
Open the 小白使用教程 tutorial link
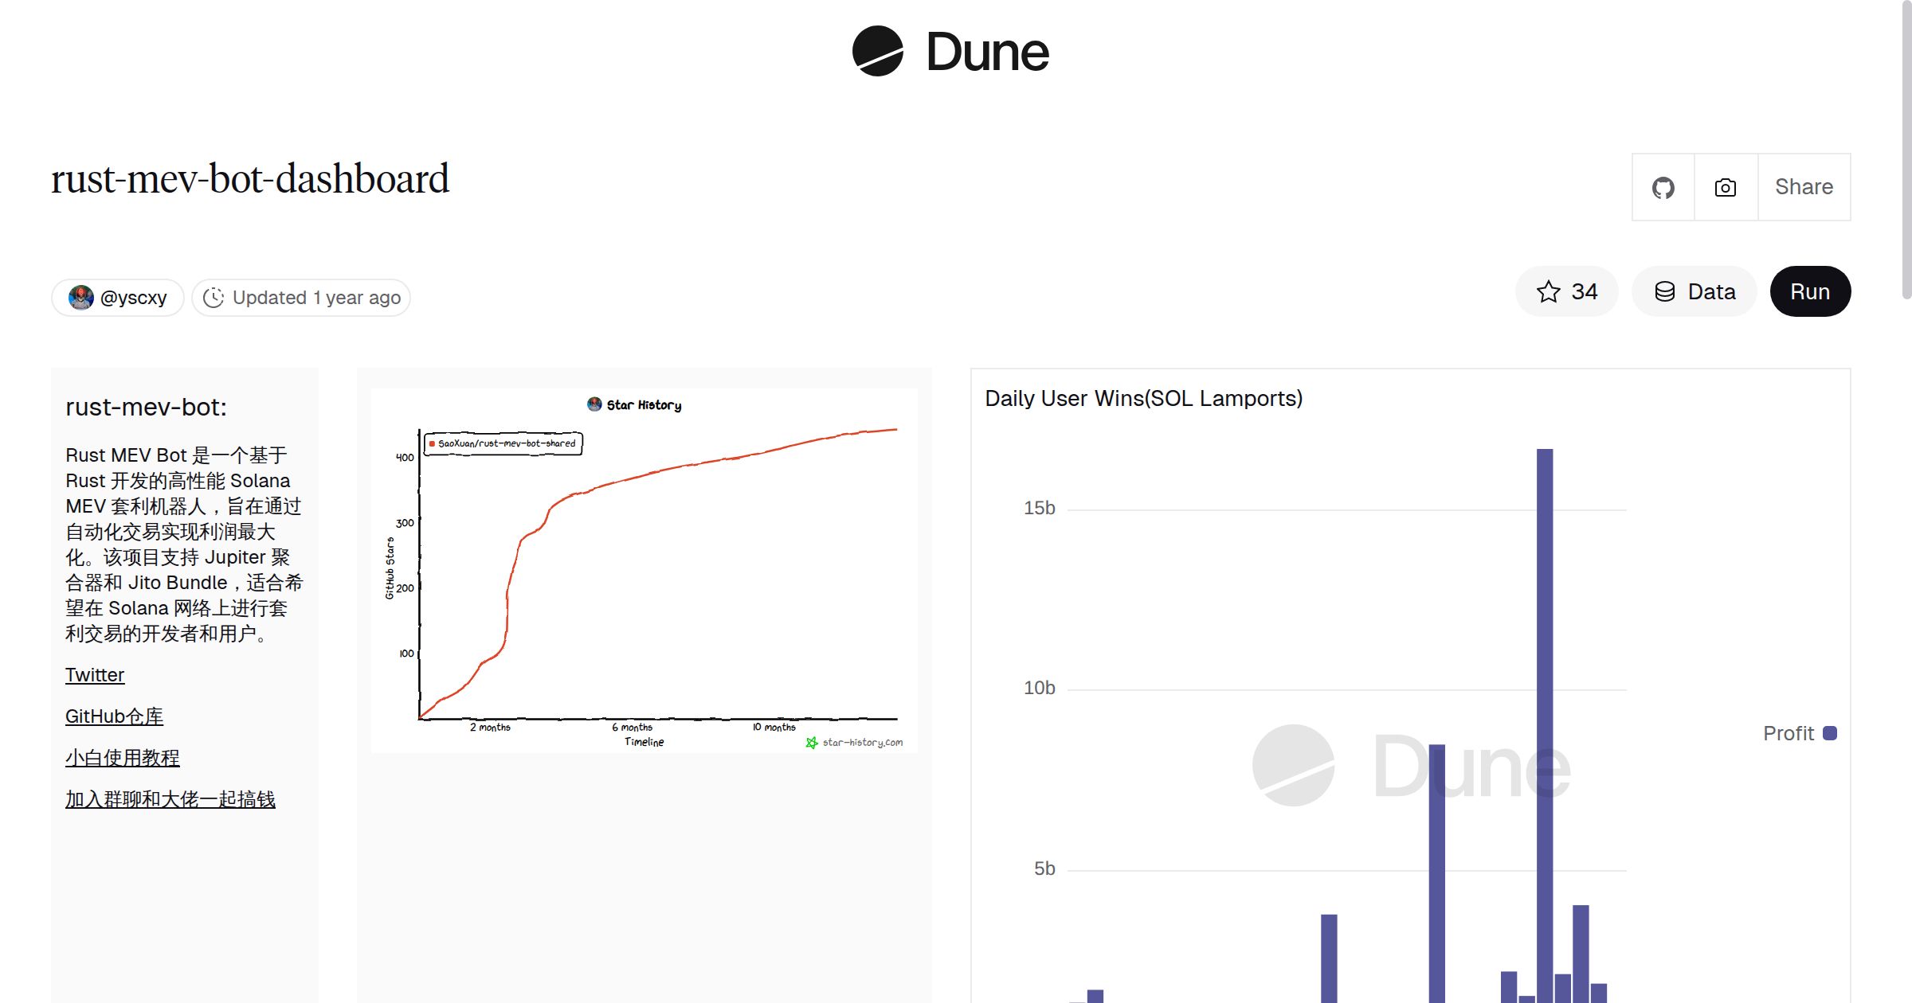122,758
